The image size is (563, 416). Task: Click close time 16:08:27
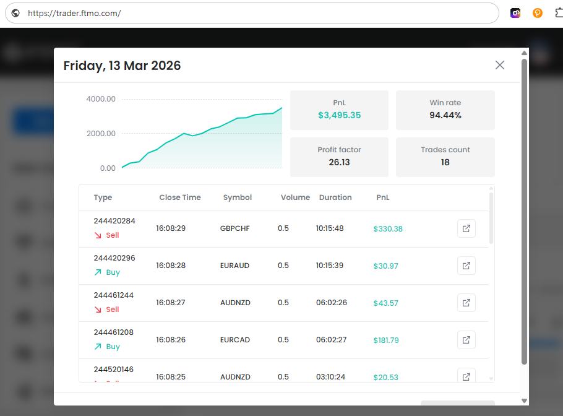(x=171, y=303)
